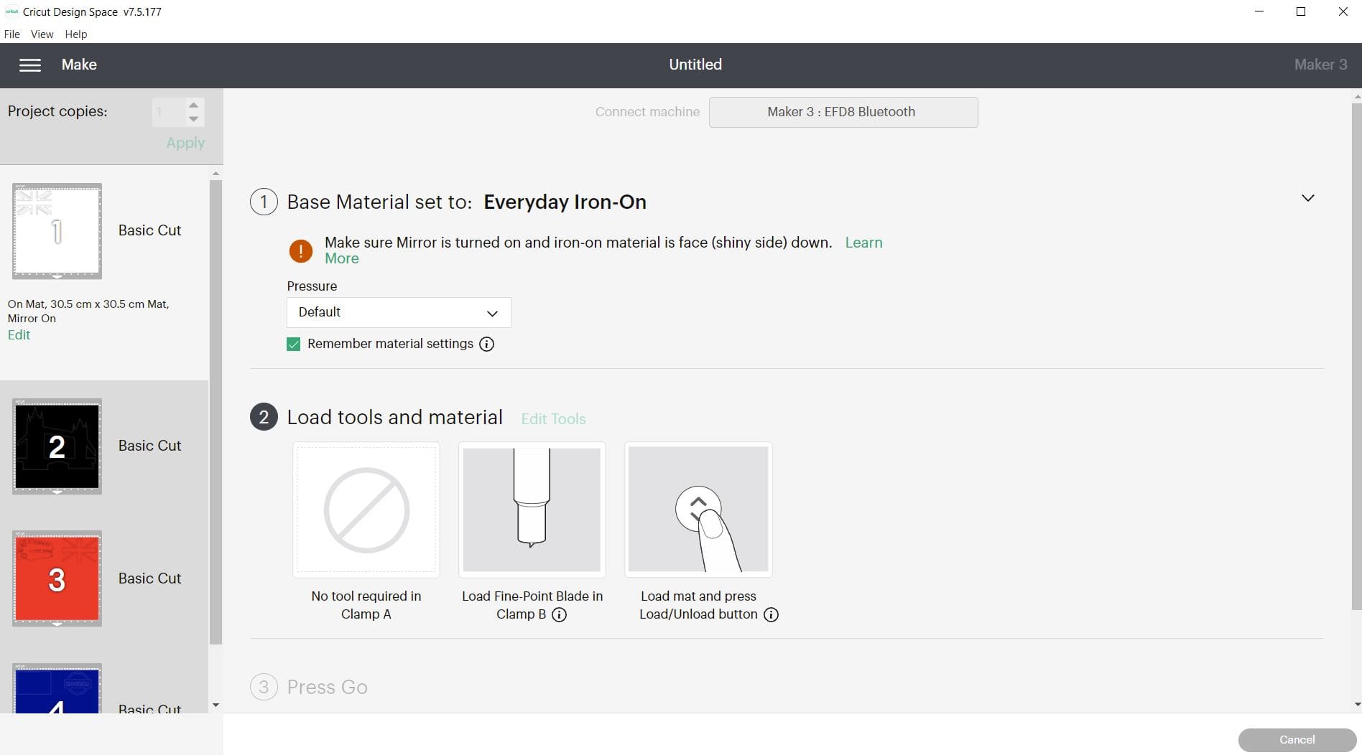1362x755 pixels.
Task: Click step 2 circled number icon
Action: click(264, 417)
